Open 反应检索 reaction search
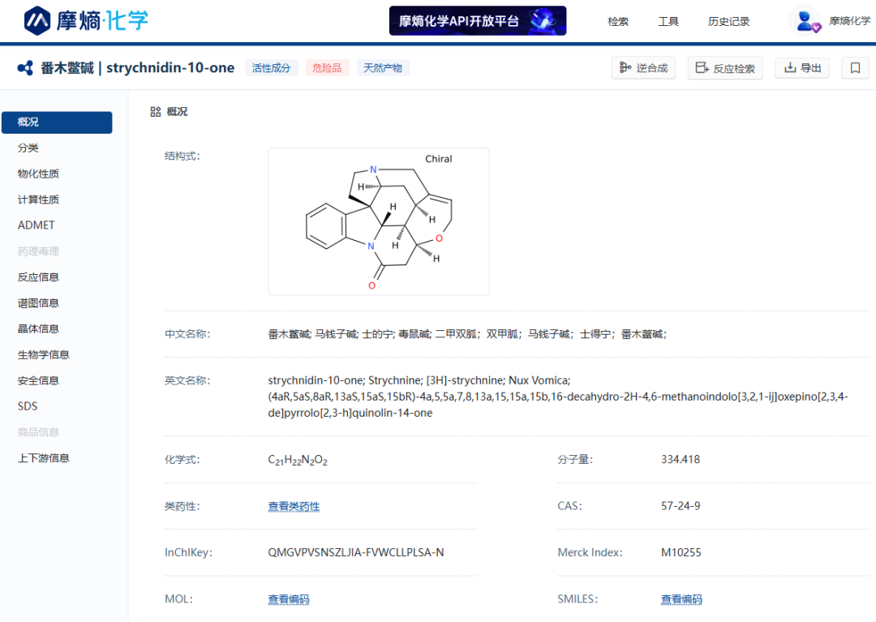876x622 pixels. 725,68
